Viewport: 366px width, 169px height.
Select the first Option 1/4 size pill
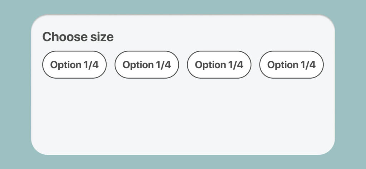coord(74,65)
